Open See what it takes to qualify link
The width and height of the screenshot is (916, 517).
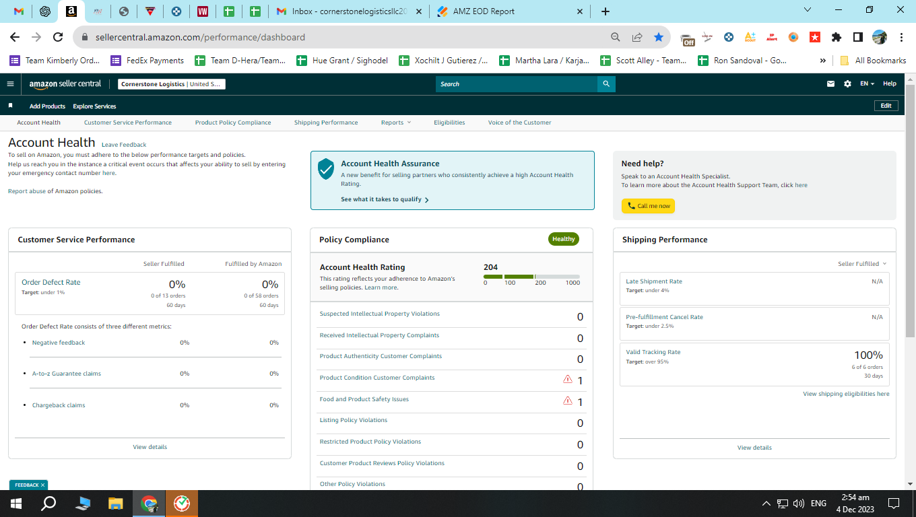point(385,199)
